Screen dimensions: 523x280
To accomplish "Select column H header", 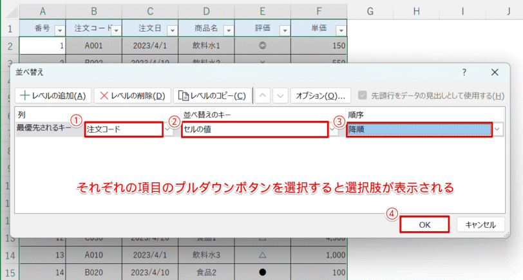I will pyautogui.click(x=416, y=12).
